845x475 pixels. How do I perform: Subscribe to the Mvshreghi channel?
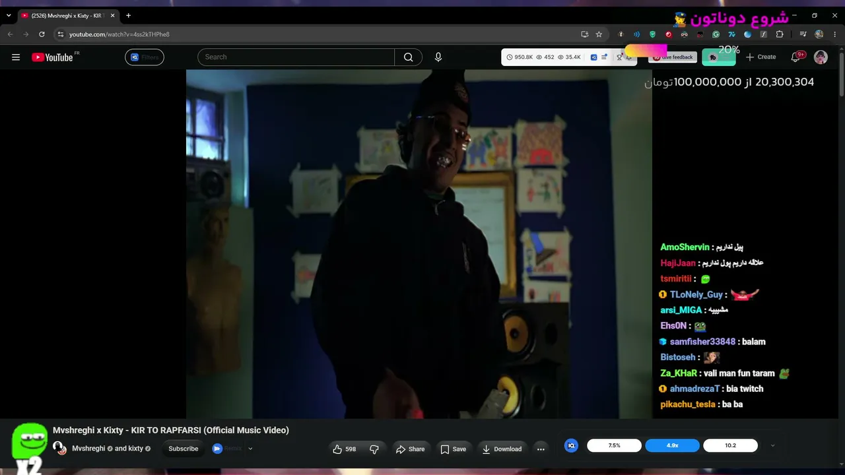point(184,449)
